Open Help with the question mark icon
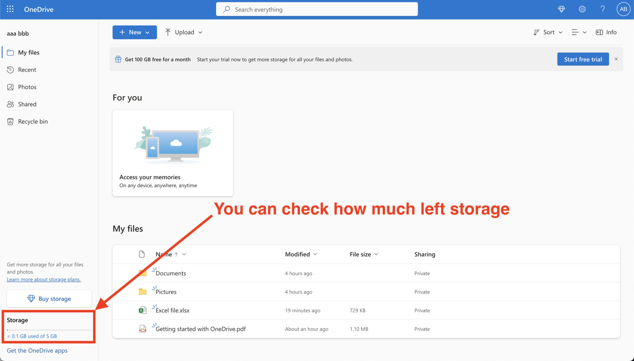 (x=603, y=9)
